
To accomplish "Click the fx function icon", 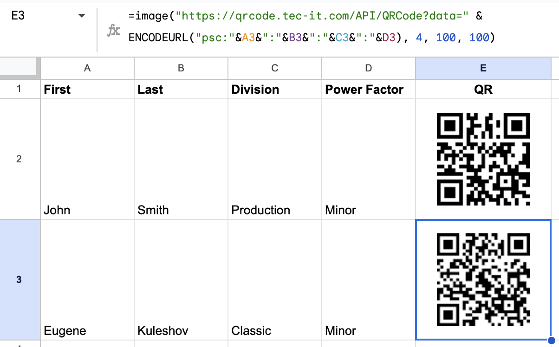I will pos(114,31).
